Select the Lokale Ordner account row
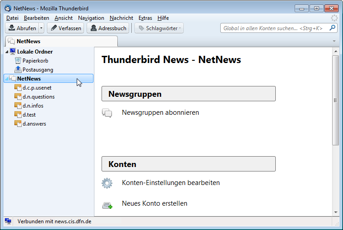 tap(49, 52)
